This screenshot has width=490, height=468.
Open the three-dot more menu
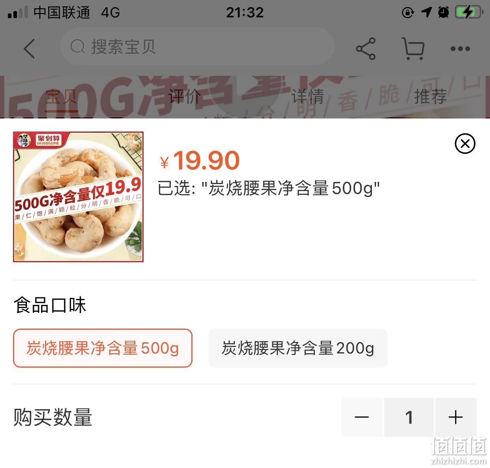coord(460,49)
